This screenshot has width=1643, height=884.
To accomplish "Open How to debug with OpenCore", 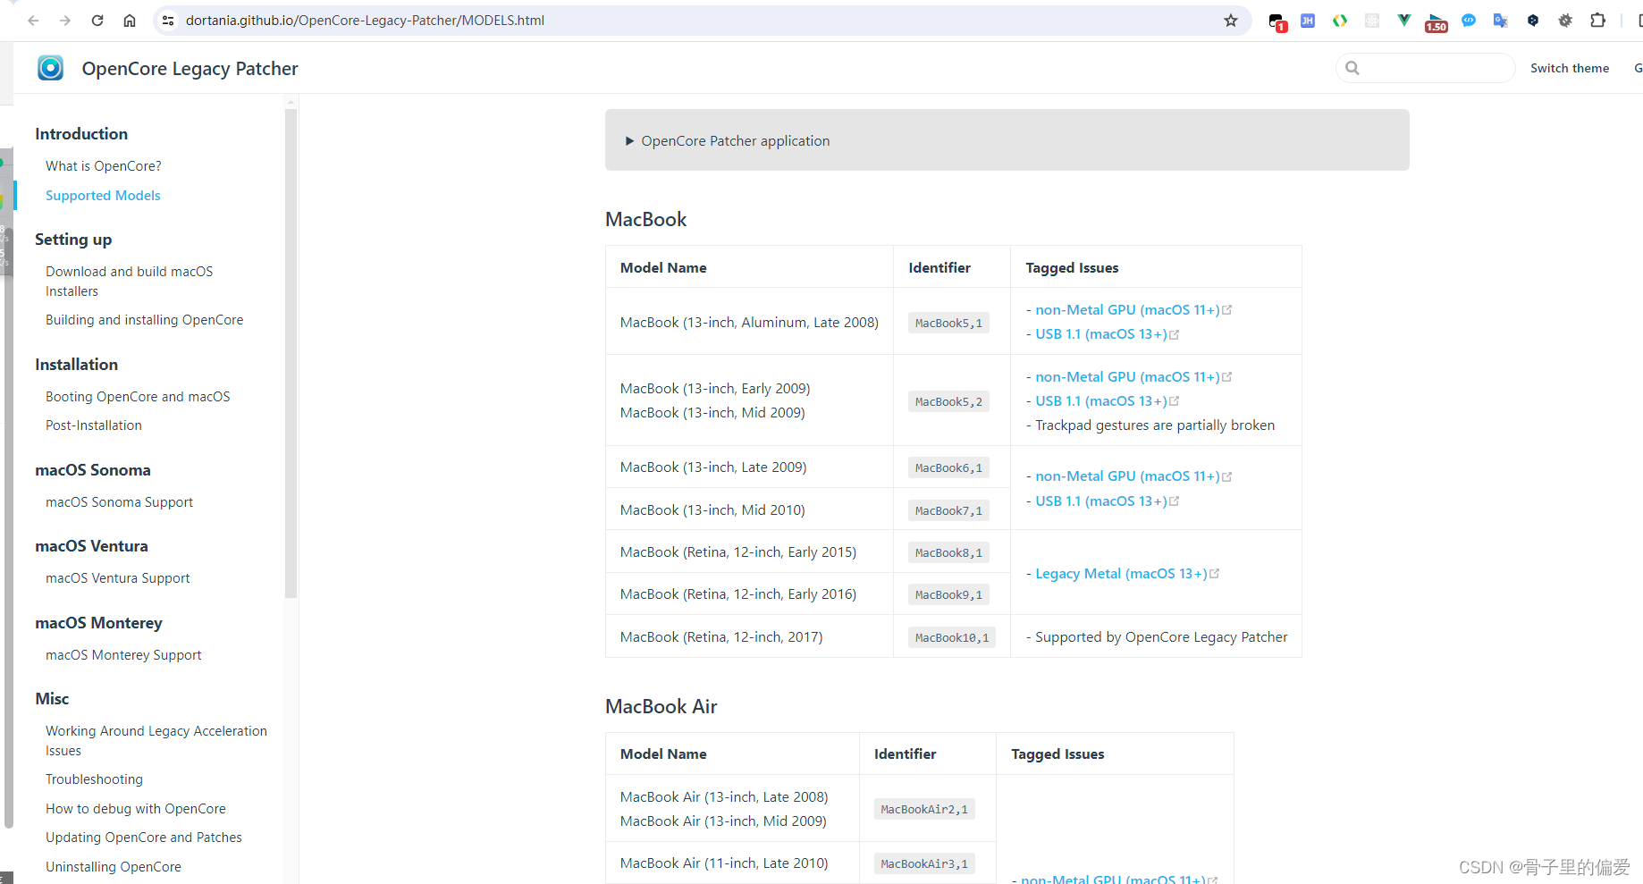I will pyautogui.click(x=136, y=809).
